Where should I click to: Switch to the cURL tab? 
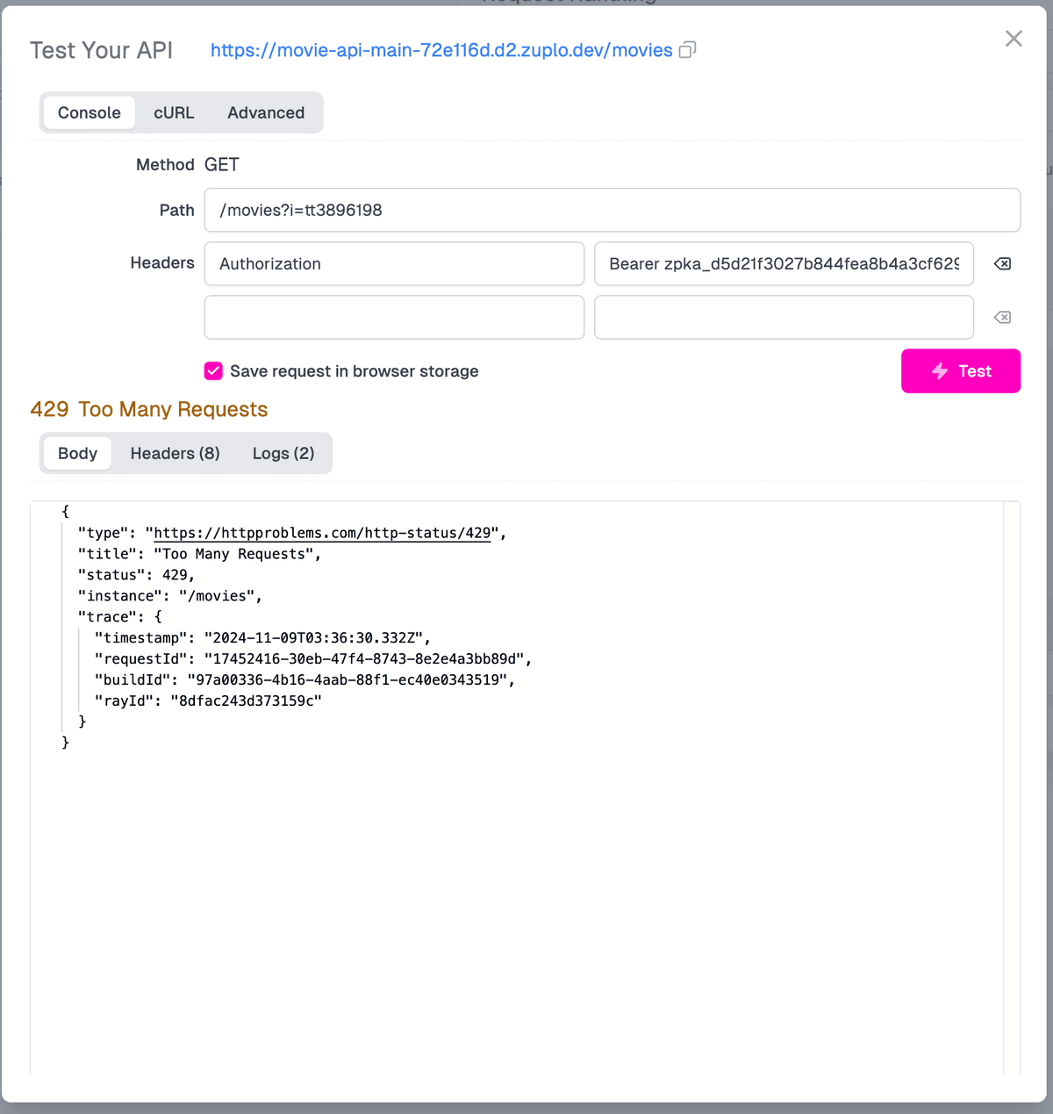[174, 112]
